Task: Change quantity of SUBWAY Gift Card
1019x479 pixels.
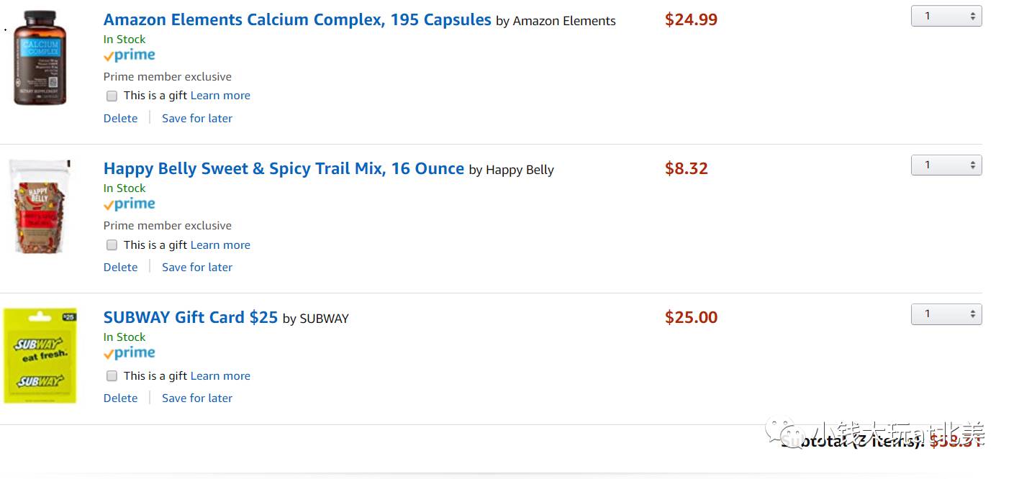Action: (x=946, y=314)
